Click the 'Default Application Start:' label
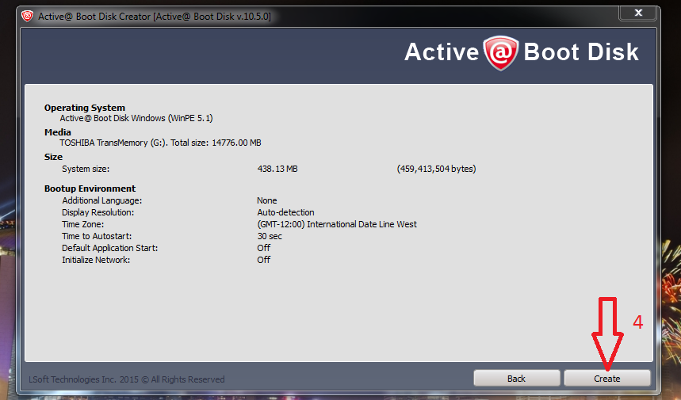This screenshot has height=400, width=681. click(110, 248)
